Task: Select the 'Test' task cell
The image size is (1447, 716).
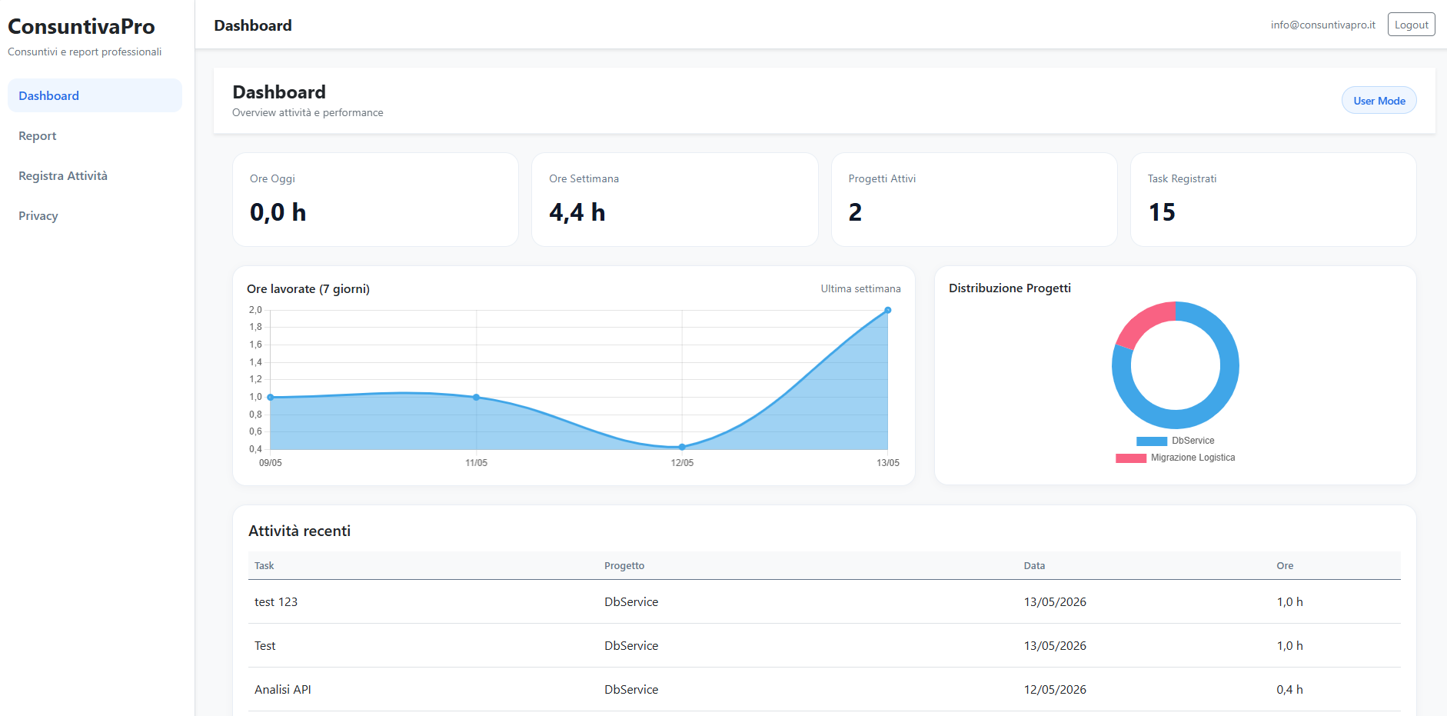Action: (265, 645)
